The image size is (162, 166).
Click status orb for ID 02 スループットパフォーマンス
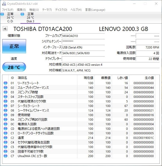tap(6, 87)
